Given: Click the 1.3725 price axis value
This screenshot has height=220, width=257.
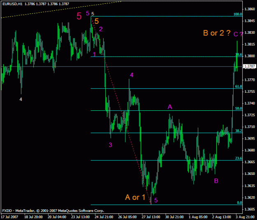Looking at the screenshot, I should tap(250, 115).
